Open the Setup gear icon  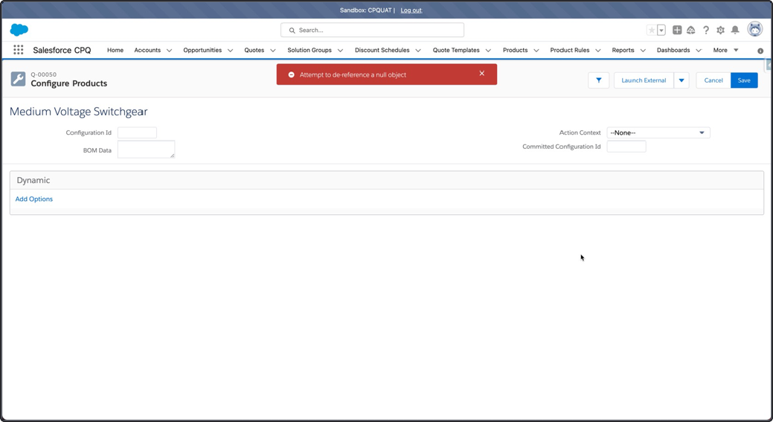pos(720,30)
